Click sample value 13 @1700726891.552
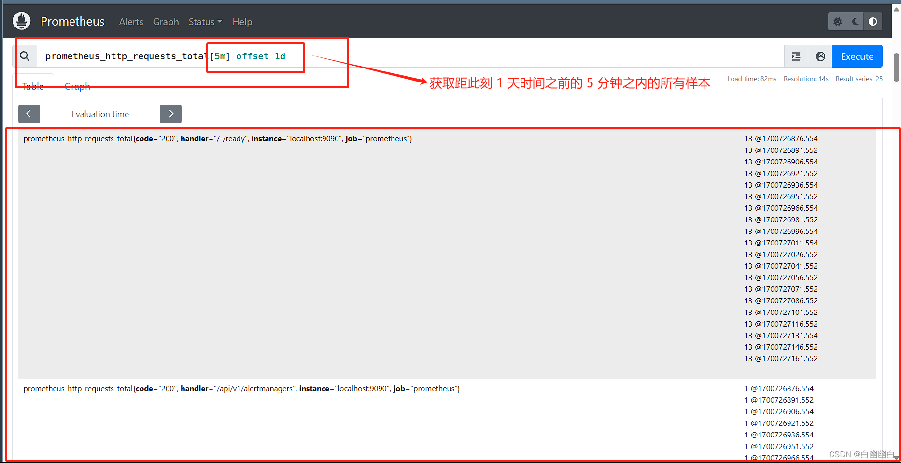This screenshot has width=901, height=463. pos(781,150)
